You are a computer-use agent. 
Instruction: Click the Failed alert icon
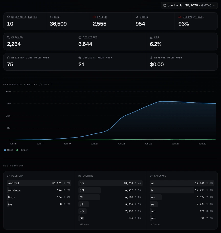(94, 17)
